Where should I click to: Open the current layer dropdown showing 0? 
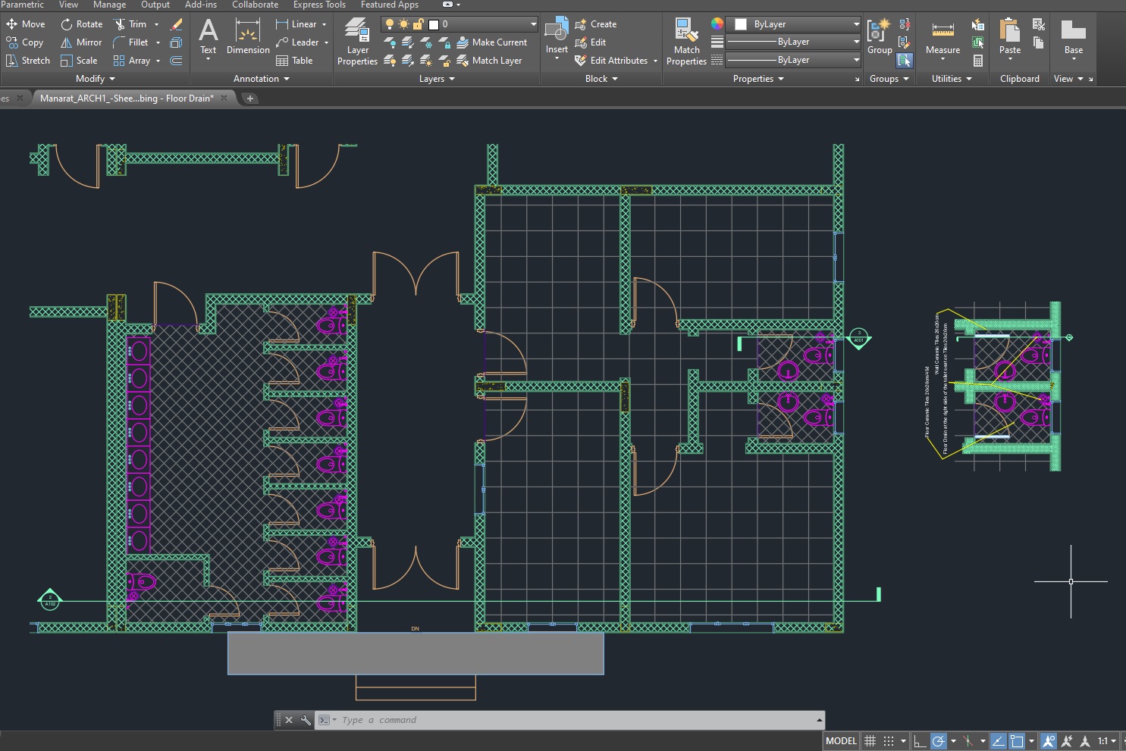[459, 24]
